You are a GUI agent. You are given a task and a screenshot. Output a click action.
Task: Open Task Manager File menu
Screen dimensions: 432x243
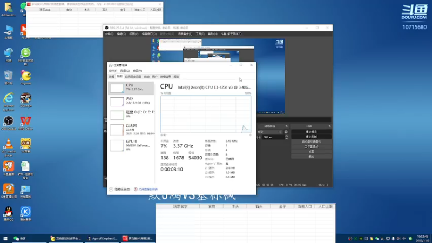coord(113,71)
